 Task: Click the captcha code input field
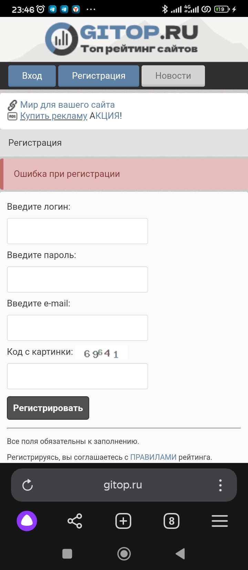(77, 376)
